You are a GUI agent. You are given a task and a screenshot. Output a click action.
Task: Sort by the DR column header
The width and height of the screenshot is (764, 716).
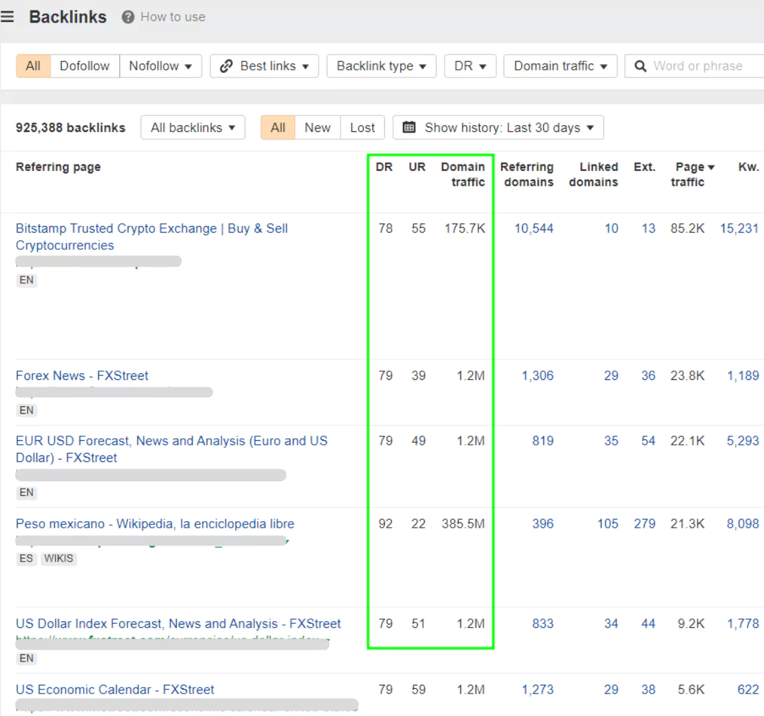click(384, 167)
